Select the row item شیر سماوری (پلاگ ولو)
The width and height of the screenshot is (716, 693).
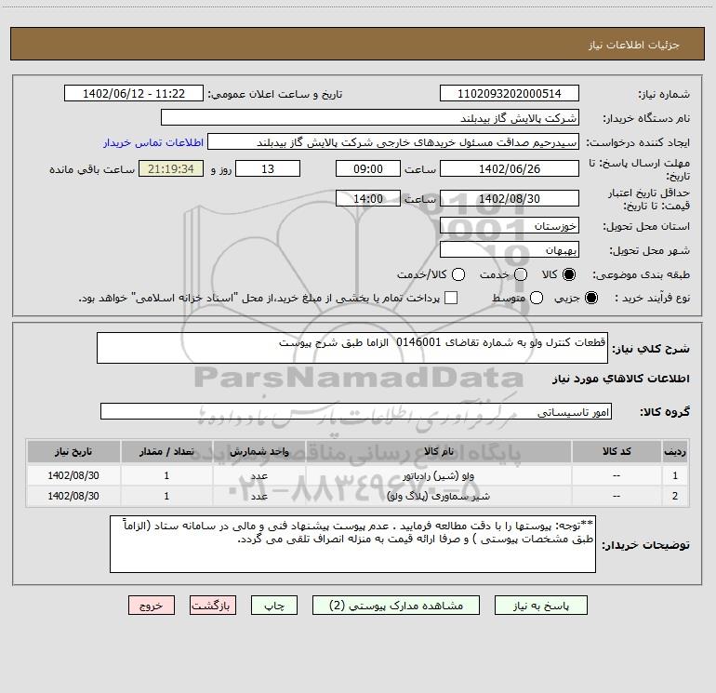438,496
